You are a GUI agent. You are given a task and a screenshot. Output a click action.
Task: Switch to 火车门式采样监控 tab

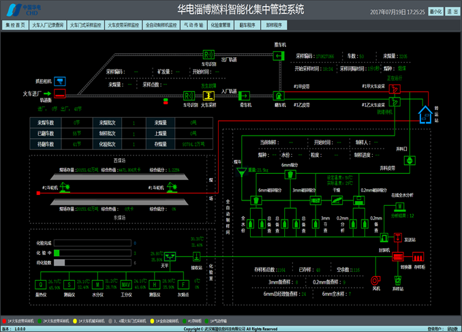(85, 25)
